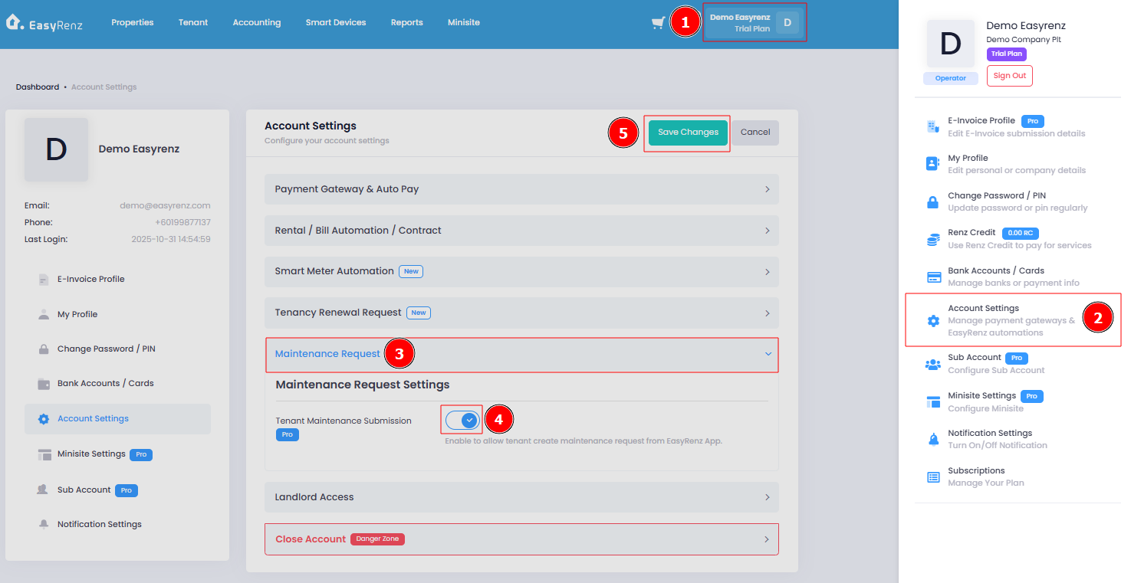The image size is (1131, 583).
Task: Open Demo Easyrenz profile dropdown in header
Action: coord(755,23)
